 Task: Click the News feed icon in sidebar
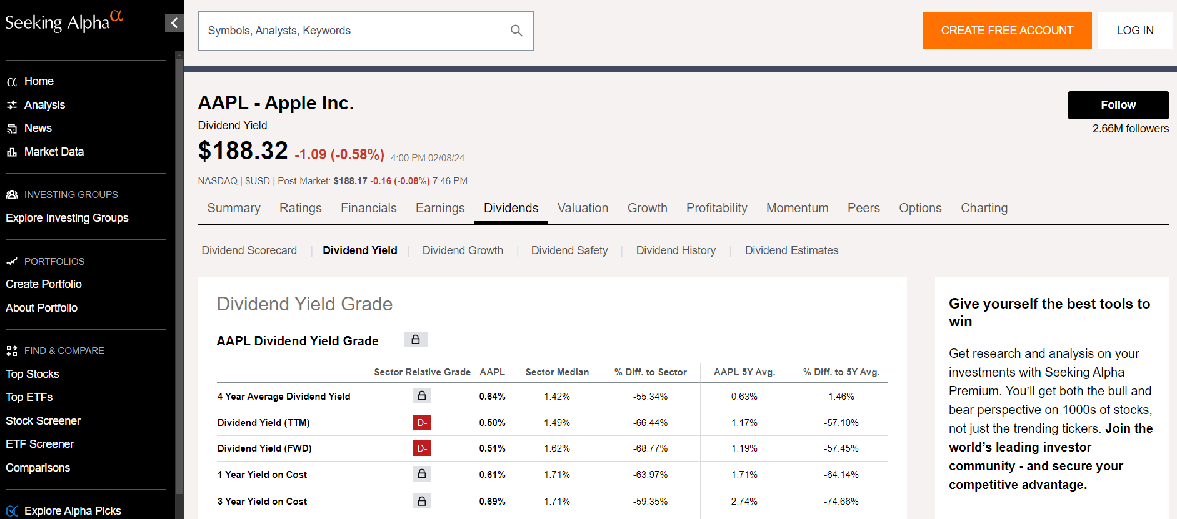tap(12, 129)
